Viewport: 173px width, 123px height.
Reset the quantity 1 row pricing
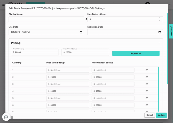[x=147, y=70]
